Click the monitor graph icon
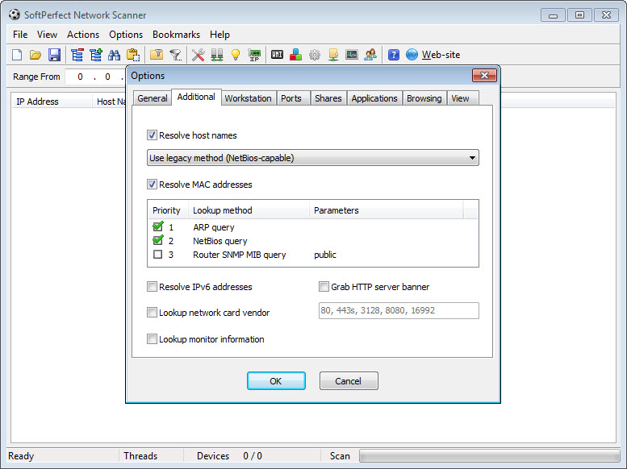The height and width of the screenshot is (469, 627). (352, 54)
